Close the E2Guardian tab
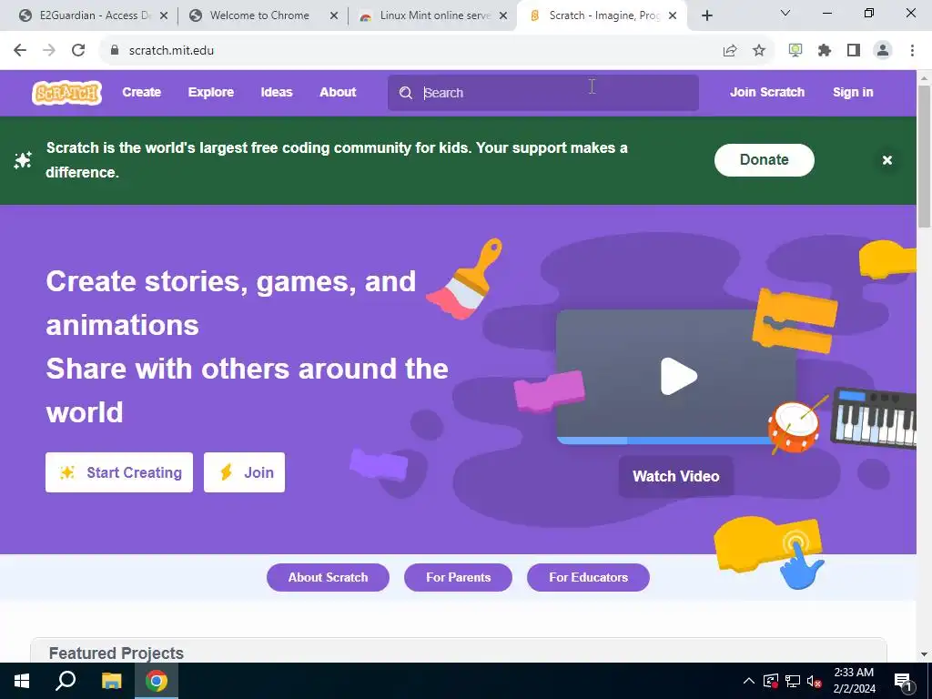The height and width of the screenshot is (699, 932). tap(164, 15)
